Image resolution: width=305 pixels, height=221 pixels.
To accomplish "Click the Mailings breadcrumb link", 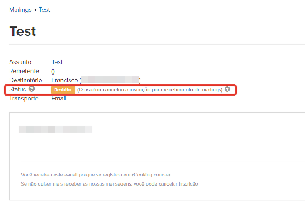I will [20, 10].
